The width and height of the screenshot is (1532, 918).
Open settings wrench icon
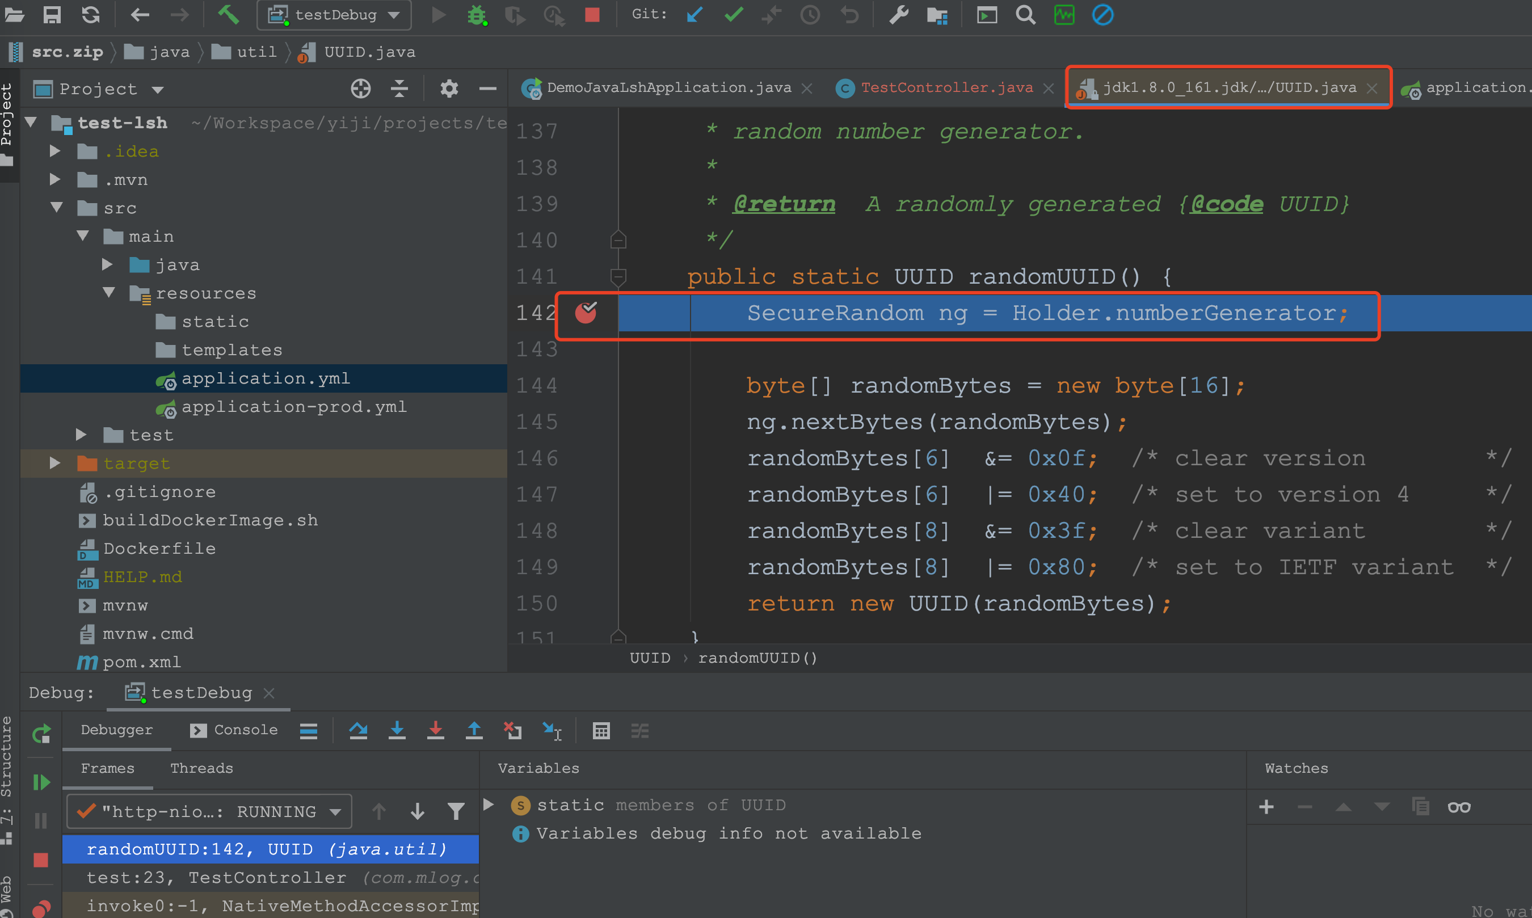[899, 14]
